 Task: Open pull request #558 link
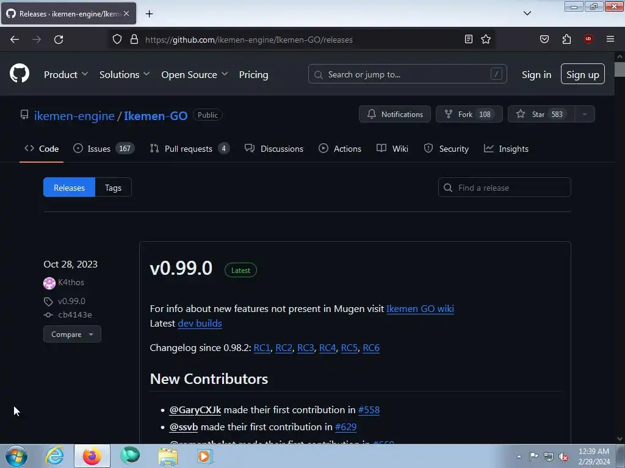(369, 410)
